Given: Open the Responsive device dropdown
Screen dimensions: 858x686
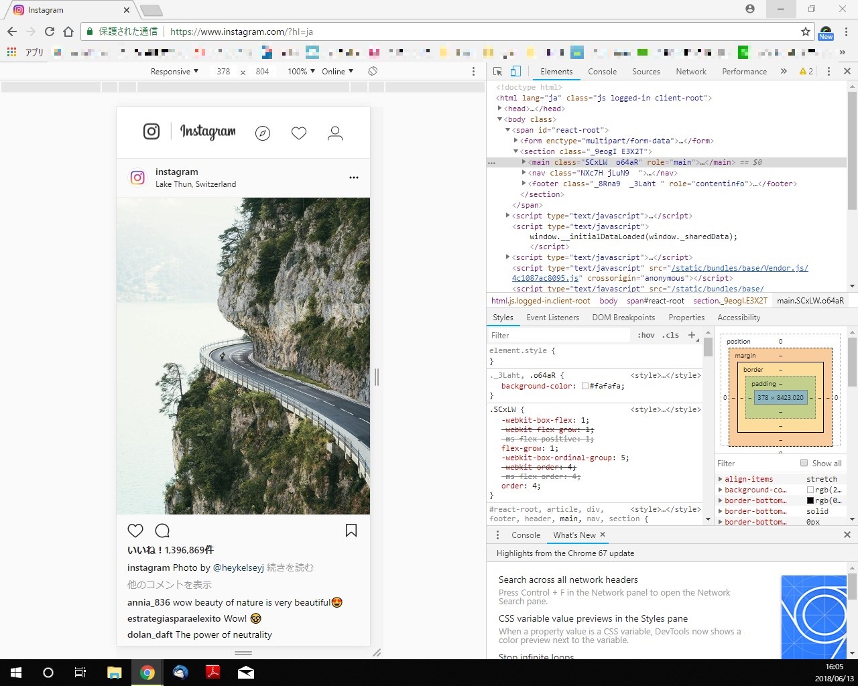Looking at the screenshot, I should [174, 71].
